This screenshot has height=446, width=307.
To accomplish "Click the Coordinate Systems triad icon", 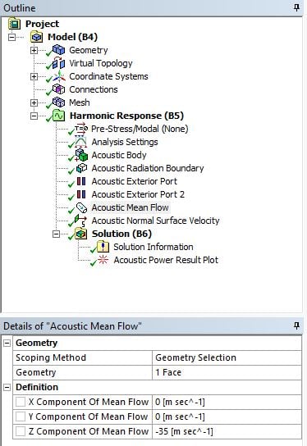I will point(58,76).
